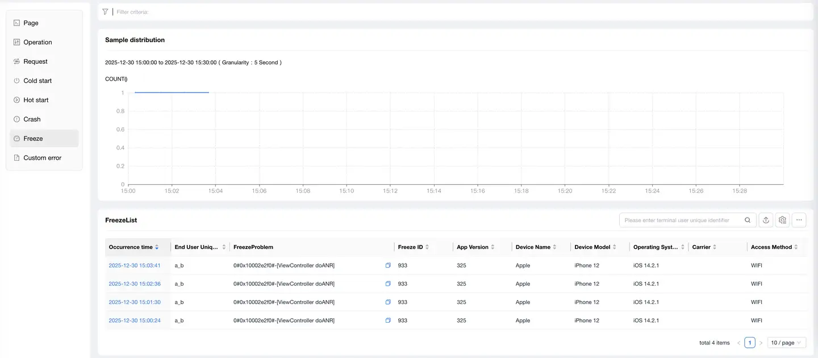
Task: Sort table by Occurrence time
Action: (x=157, y=247)
